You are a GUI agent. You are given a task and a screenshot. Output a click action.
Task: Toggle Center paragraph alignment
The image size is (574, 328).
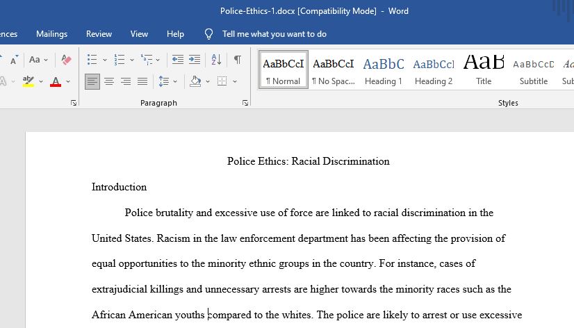tap(109, 81)
